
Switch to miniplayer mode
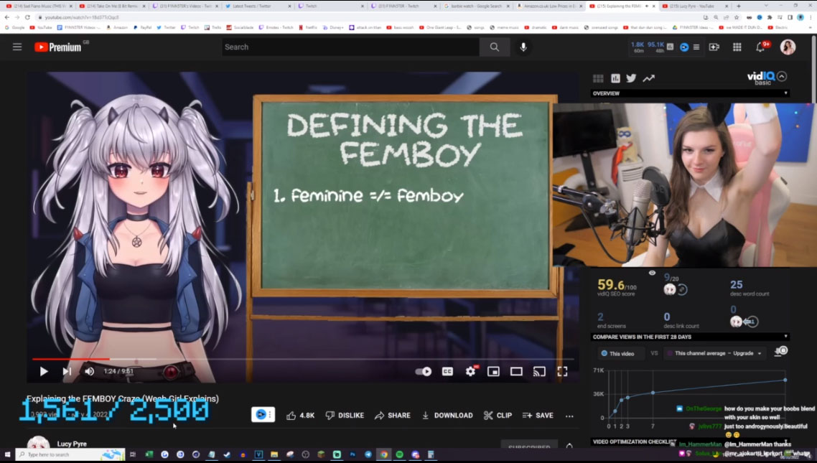[x=493, y=371]
